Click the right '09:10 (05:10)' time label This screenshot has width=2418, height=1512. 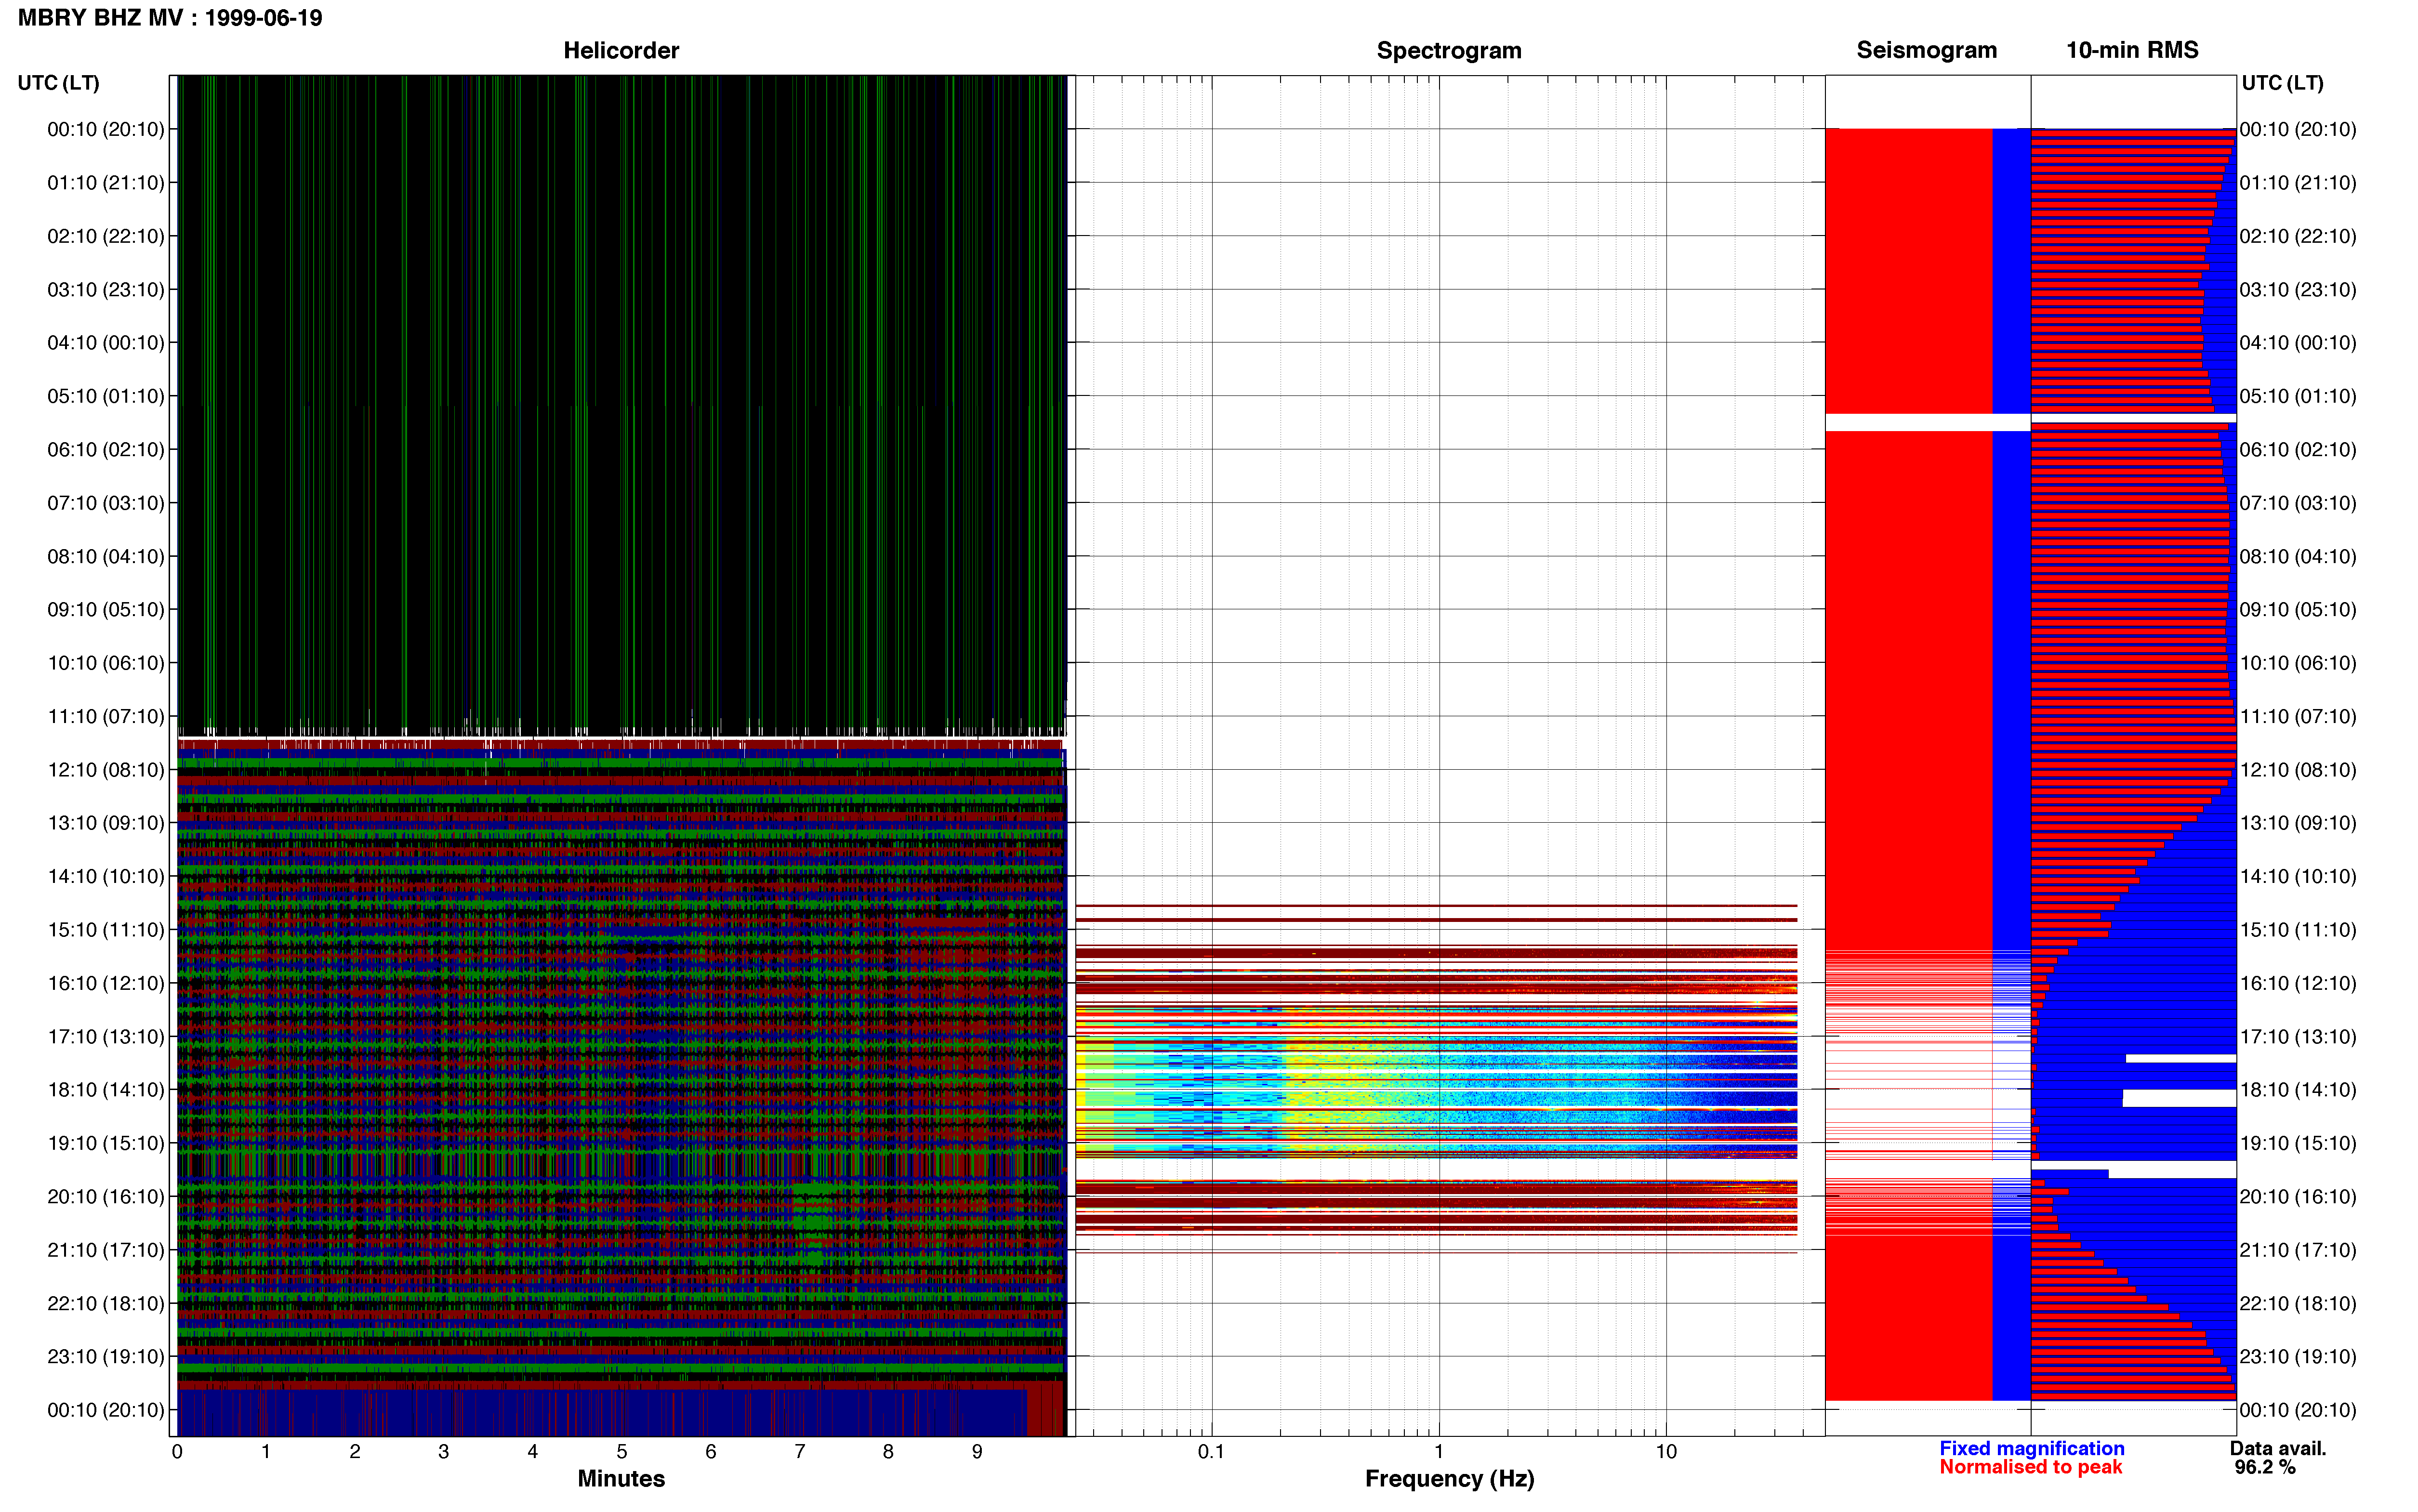tap(2298, 610)
